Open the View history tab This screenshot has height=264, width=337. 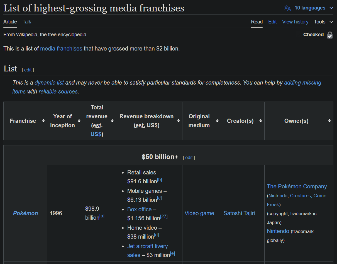point(295,22)
